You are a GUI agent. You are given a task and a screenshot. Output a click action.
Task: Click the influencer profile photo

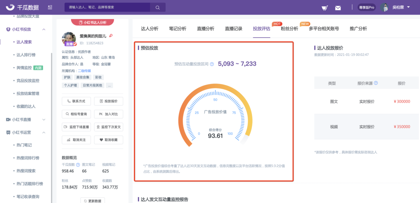coord(69,39)
